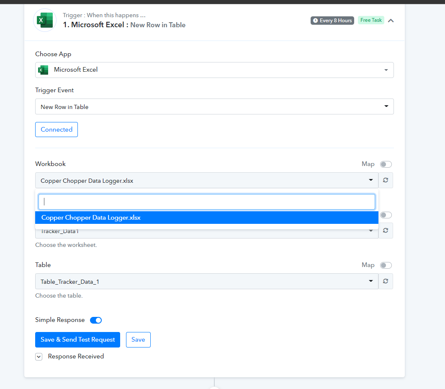This screenshot has height=389, width=445.
Task: Click the Save button
Action: (138, 340)
